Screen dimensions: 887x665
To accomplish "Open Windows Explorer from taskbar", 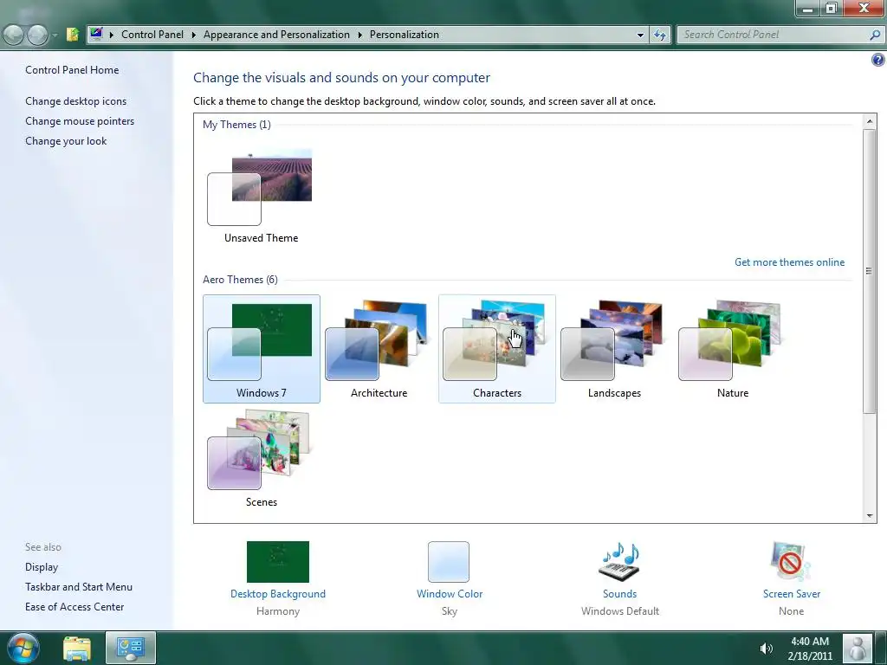I will [x=77, y=649].
